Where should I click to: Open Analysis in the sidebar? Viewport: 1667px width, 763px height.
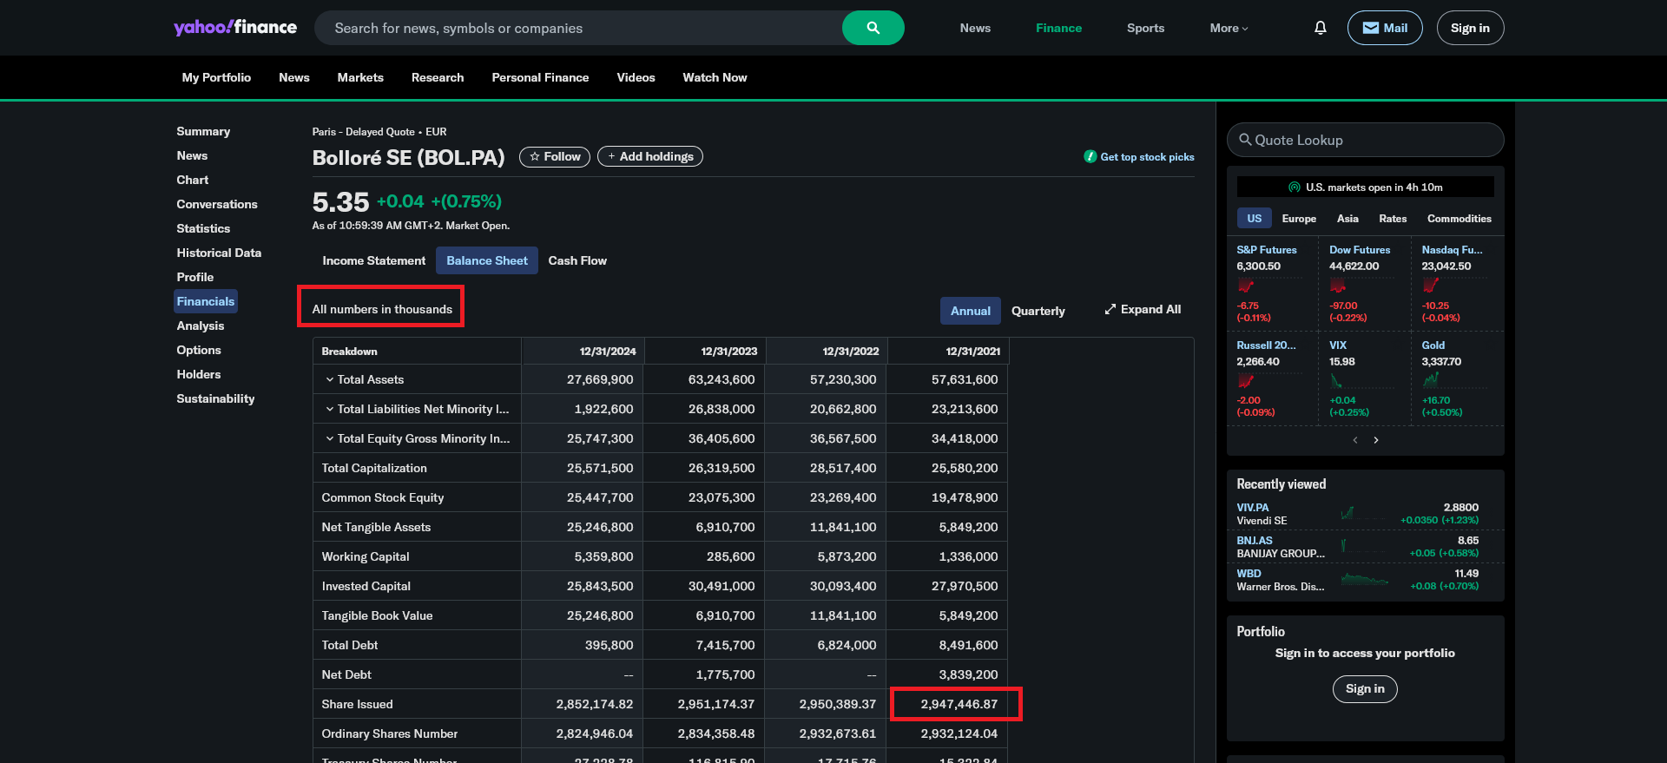coord(201,326)
